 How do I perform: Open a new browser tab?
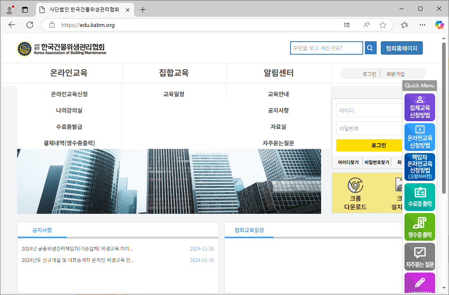143,10
